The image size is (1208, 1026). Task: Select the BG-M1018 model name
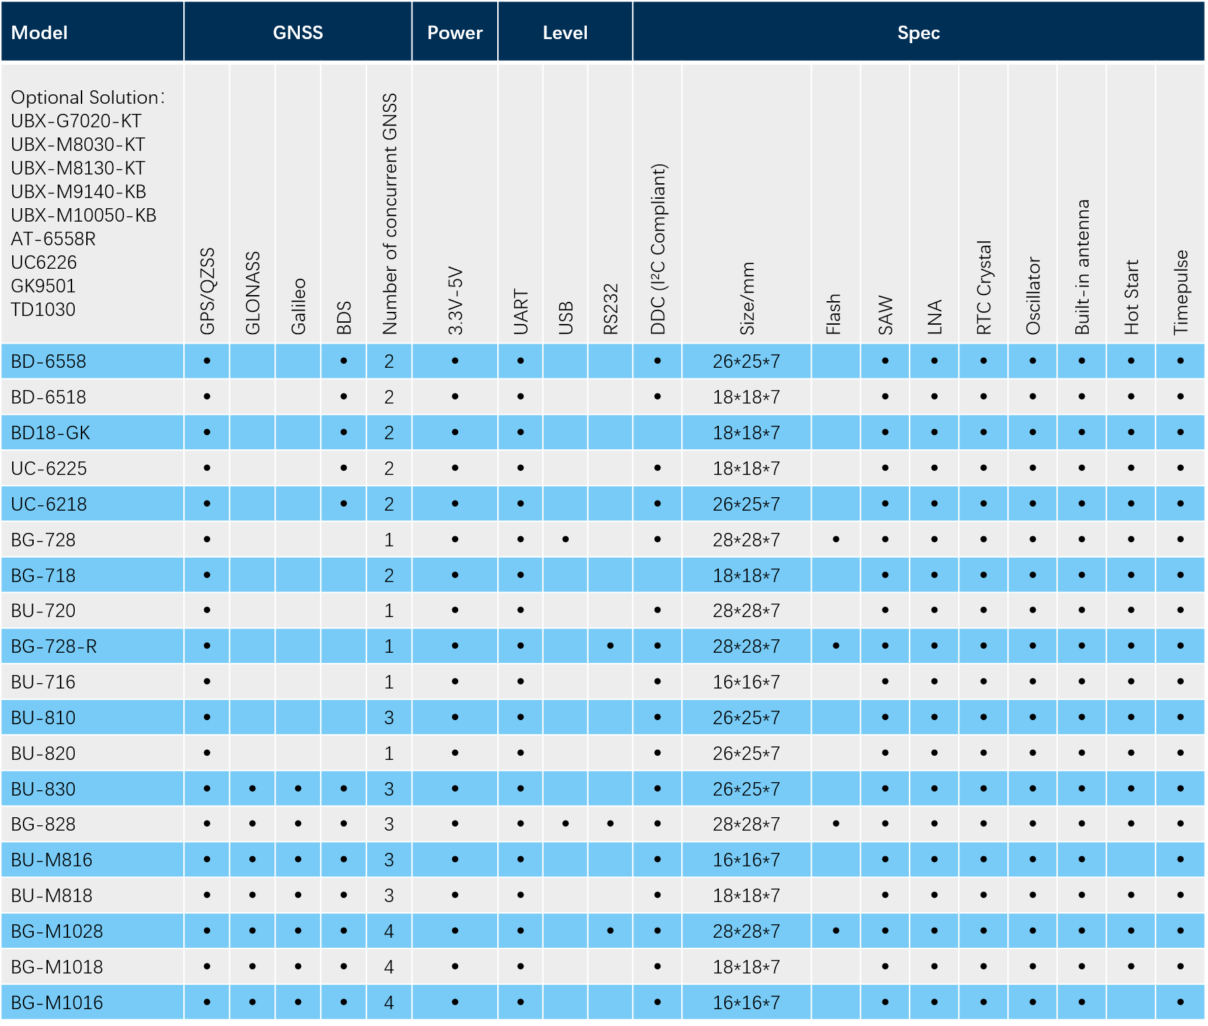tap(57, 967)
